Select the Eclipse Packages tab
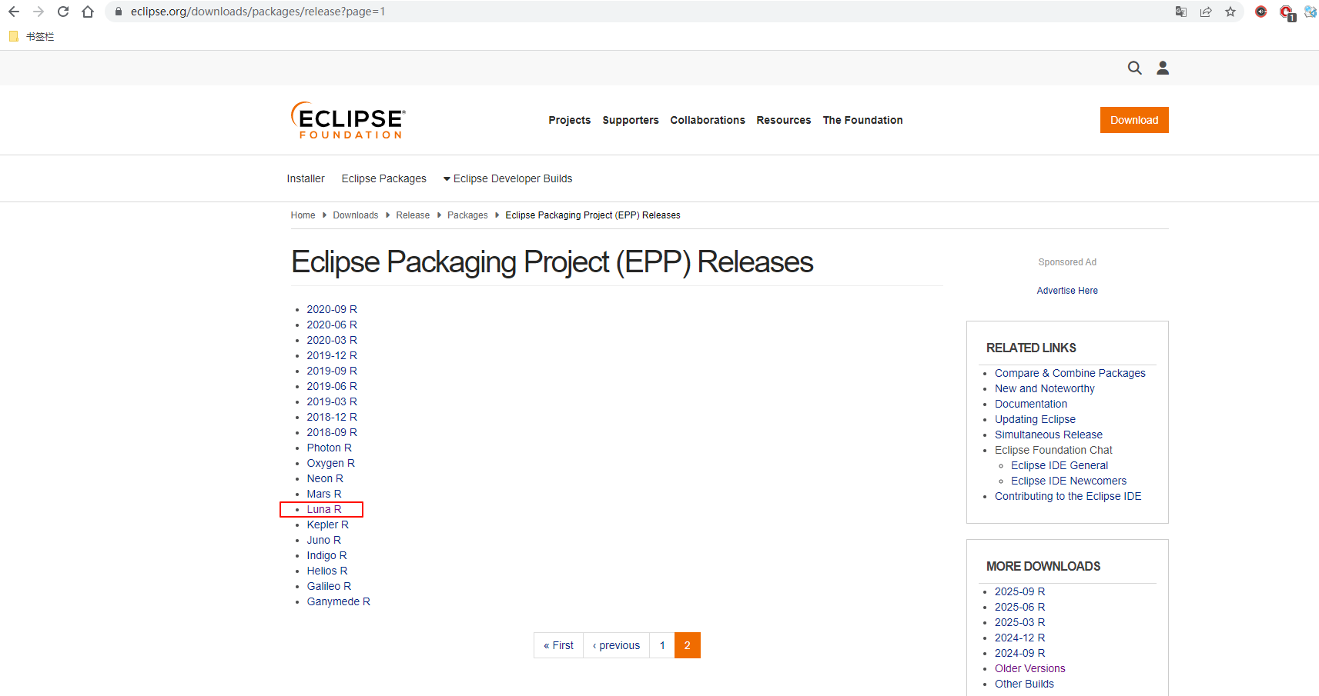 (384, 178)
